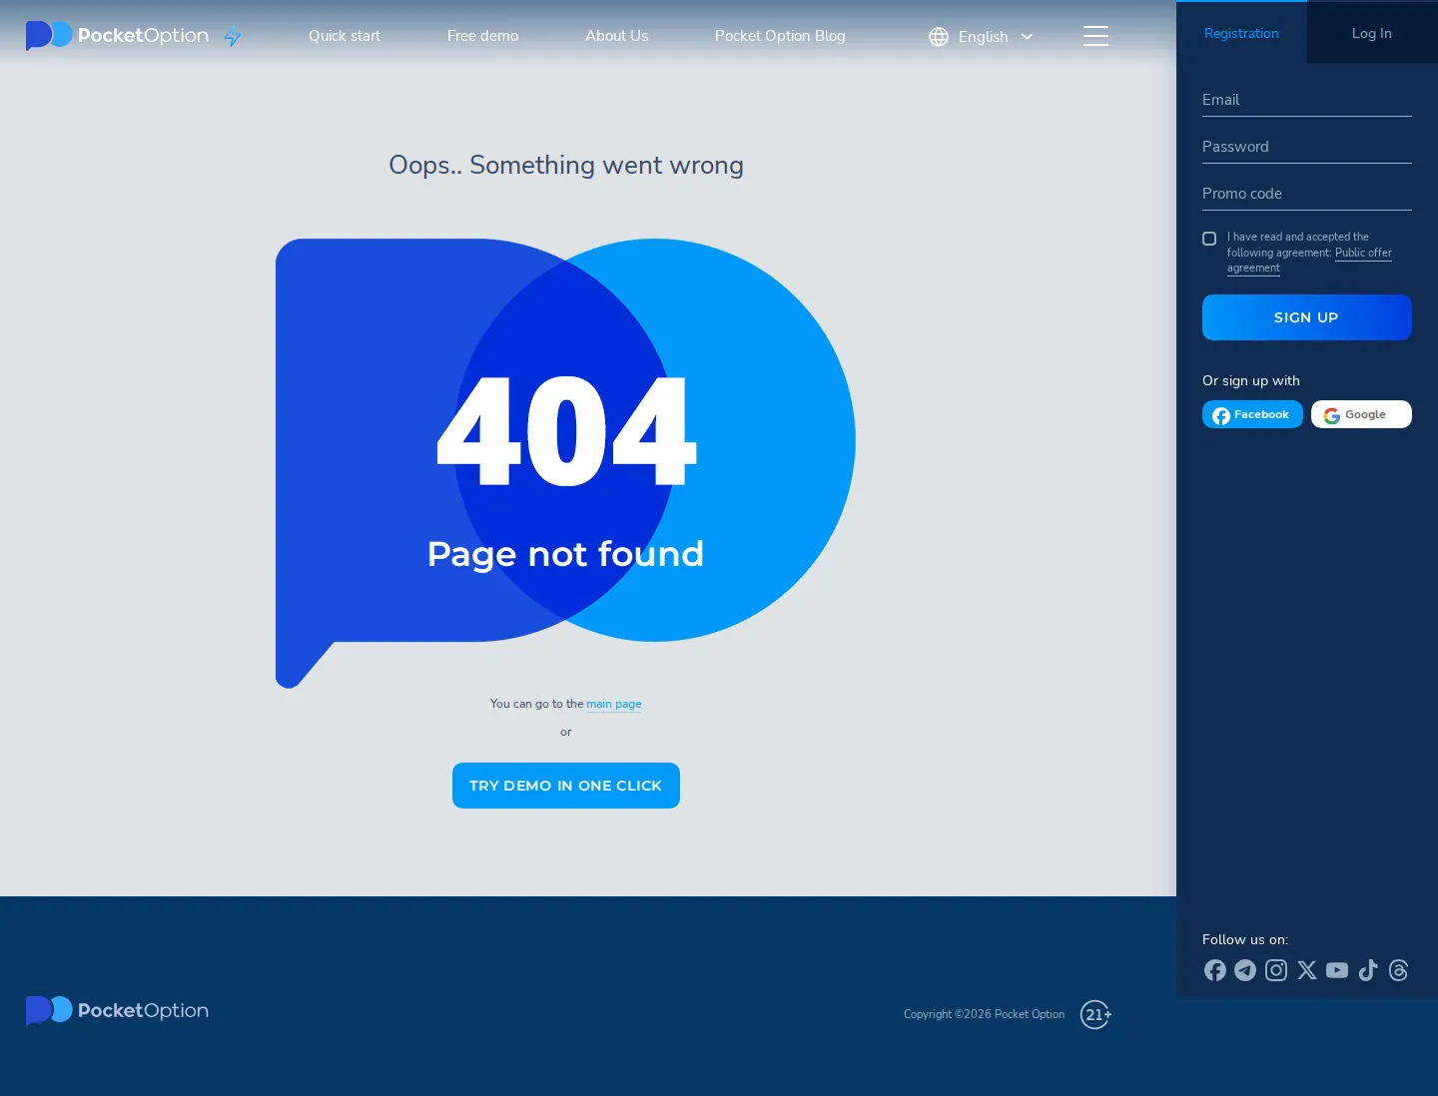
Task: Click the Oops.. Something went wrong heading
Action: 566,165
